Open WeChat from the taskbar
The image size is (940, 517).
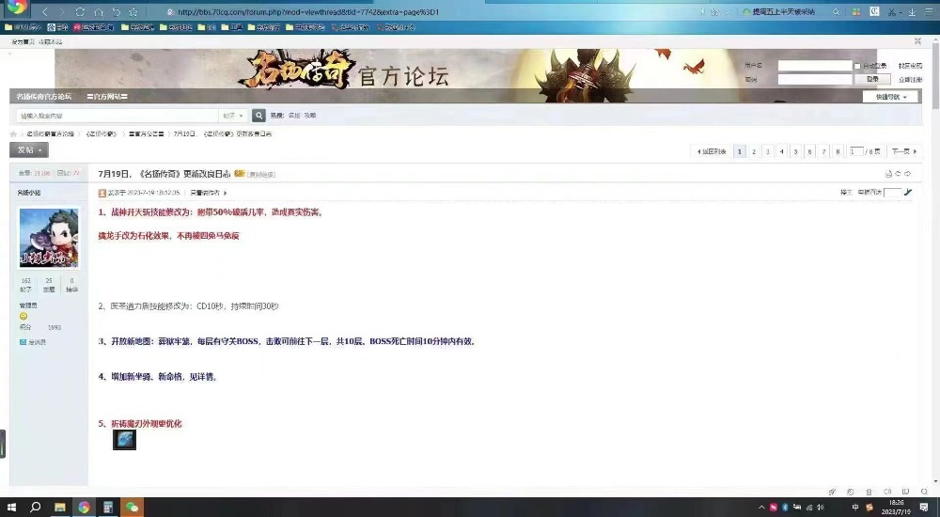point(132,508)
